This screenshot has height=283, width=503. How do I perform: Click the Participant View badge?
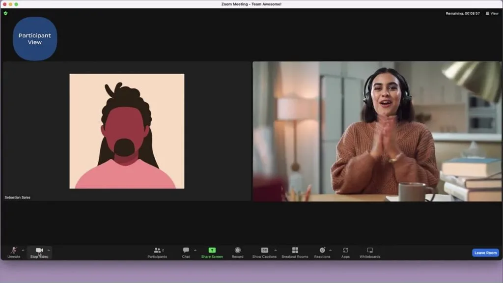[35, 39]
